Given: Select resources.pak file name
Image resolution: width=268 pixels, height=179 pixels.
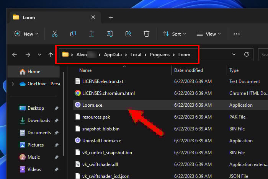Looking at the screenshot, I should pyautogui.click(x=96, y=117).
